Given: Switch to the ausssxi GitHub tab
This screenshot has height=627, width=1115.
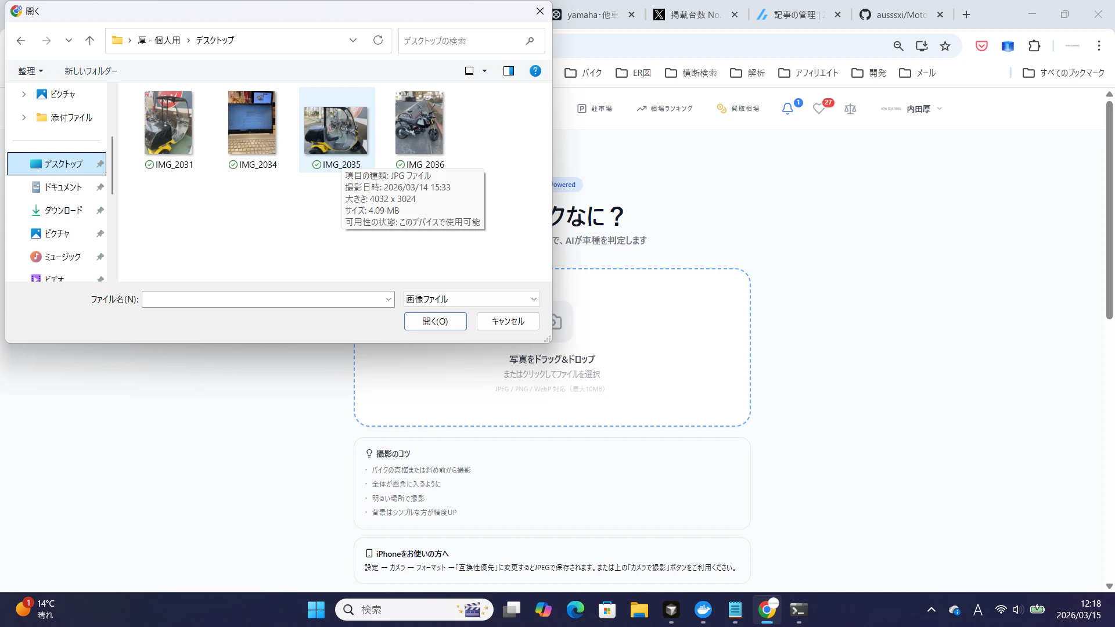Looking at the screenshot, I should coord(901,15).
